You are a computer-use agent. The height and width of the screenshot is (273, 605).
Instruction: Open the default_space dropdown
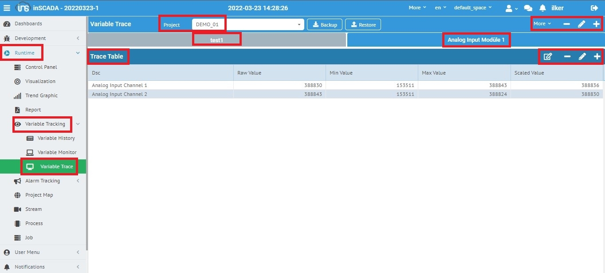tap(472, 8)
